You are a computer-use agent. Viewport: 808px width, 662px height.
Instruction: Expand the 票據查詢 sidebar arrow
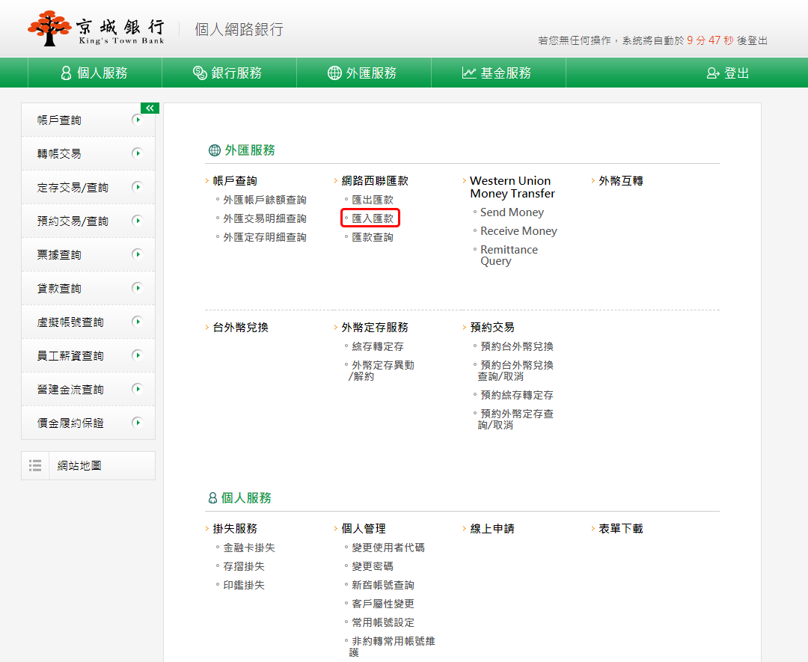click(x=137, y=254)
